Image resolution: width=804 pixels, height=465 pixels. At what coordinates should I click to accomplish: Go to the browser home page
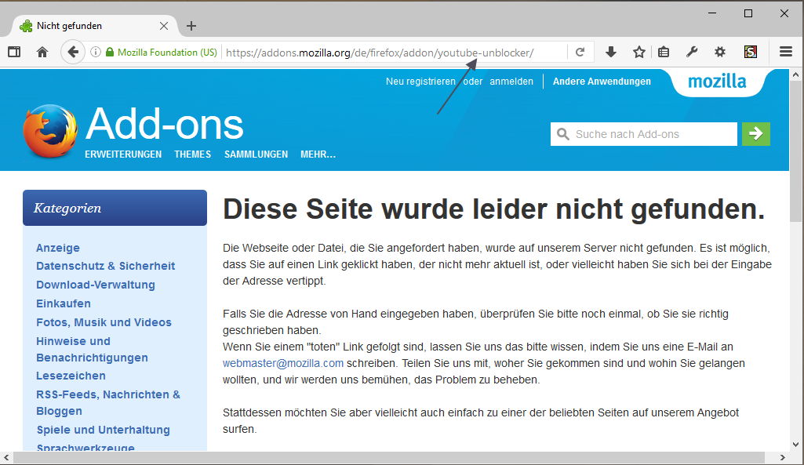42,52
